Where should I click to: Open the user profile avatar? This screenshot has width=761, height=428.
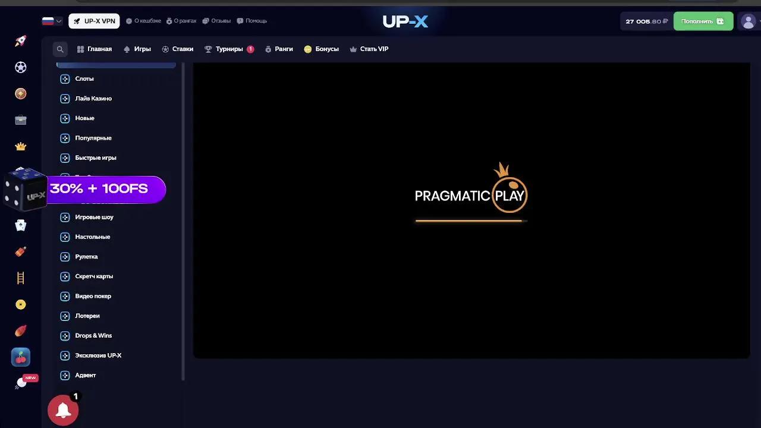[748, 21]
